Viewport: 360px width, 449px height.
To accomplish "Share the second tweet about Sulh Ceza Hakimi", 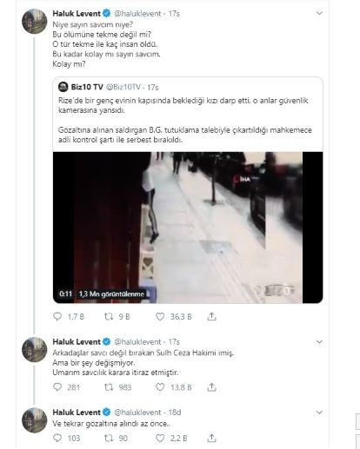I will 211,387.
